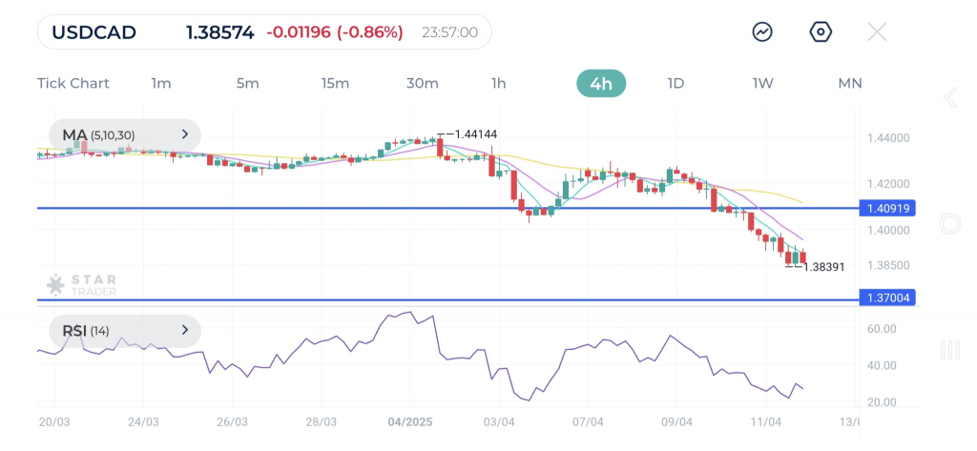This screenshot has height=451, width=977.
Task: Tap the recent apps bars icon
Action: click(949, 350)
